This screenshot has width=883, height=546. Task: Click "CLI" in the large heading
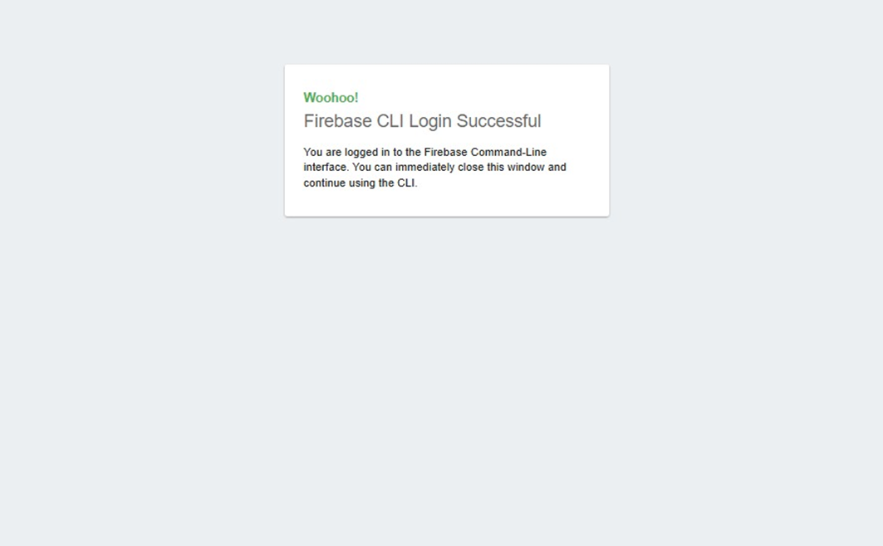click(x=390, y=121)
